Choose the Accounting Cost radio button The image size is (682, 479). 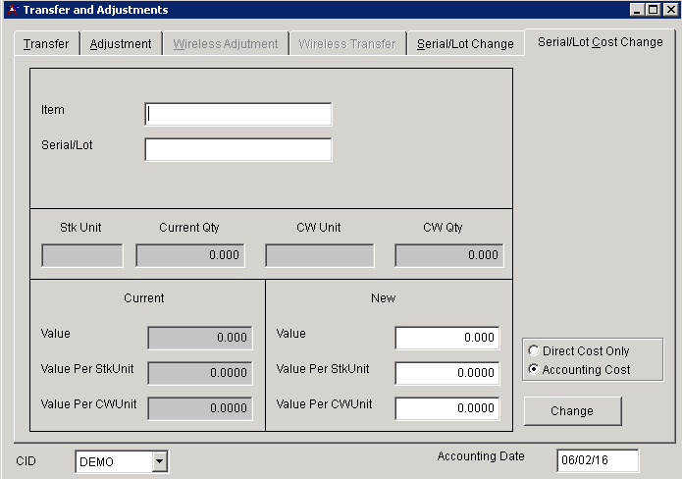(534, 370)
